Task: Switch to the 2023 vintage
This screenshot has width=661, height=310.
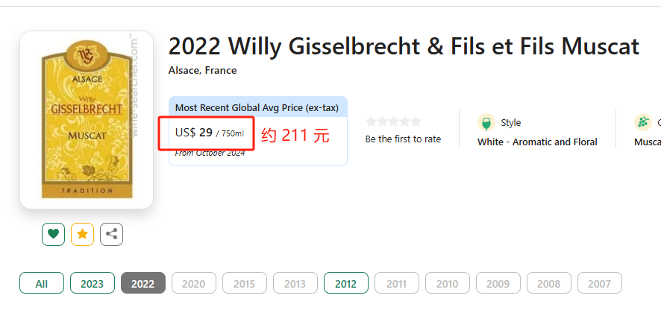Action: (x=92, y=284)
